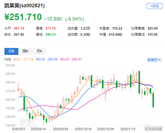Click the 2020/9/14 date axis label
This screenshot has width=165, height=133.
point(38,129)
